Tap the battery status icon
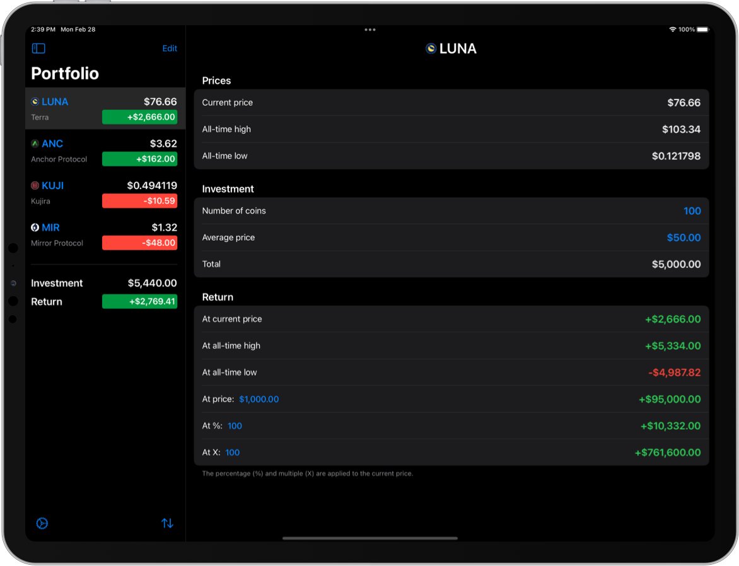This screenshot has width=739, height=566. 703,29
